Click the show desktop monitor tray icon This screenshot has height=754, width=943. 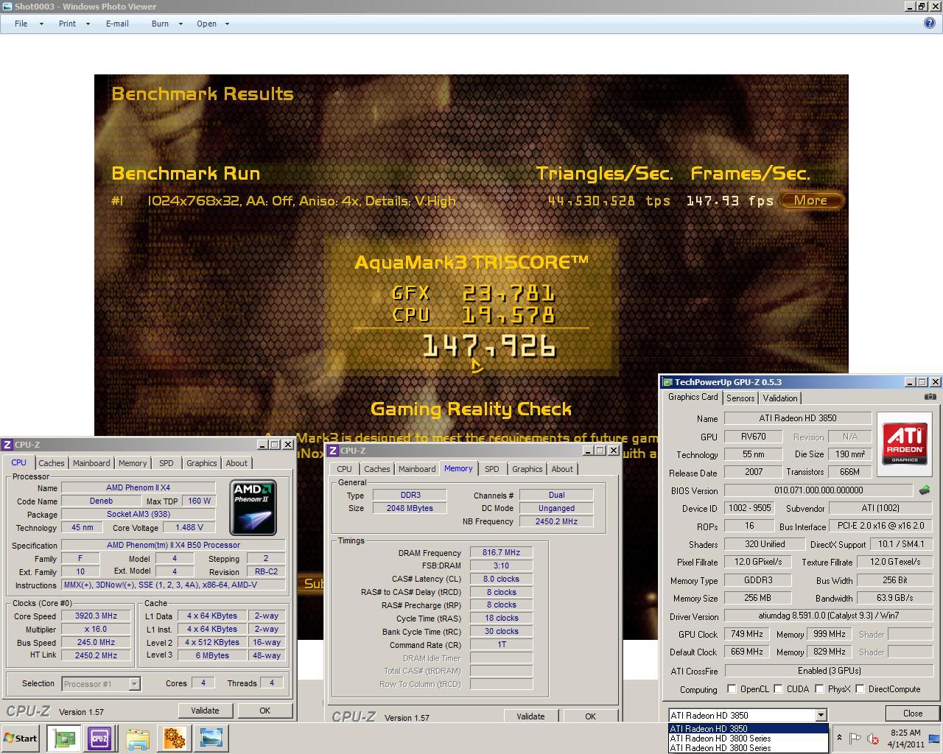(x=933, y=739)
